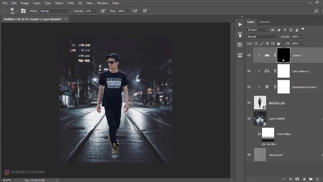Image resolution: width=323 pixels, height=182 pixels.
Task: Toggle visibility of the night-1209938 layer
Action: [249, 119]
